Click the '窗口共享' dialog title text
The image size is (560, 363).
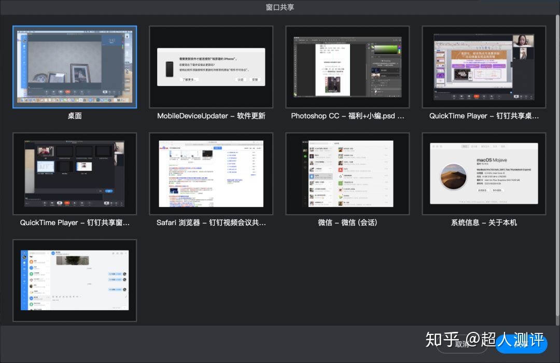coord(280,7)
